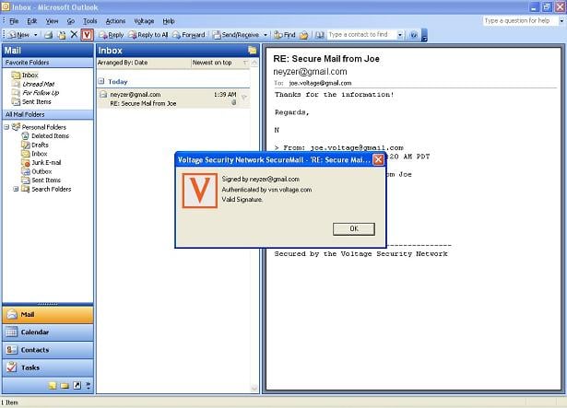Click the New mail toolbar button
Viewport: 567px width, 408px height.
coord(18,35)
